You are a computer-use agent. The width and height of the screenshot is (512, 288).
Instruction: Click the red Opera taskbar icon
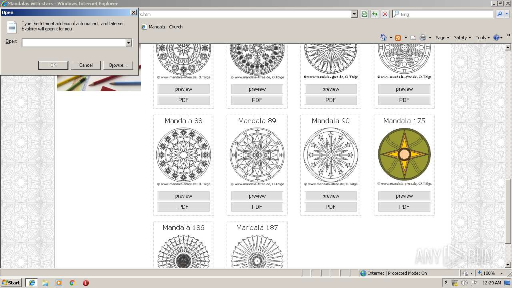86,283
